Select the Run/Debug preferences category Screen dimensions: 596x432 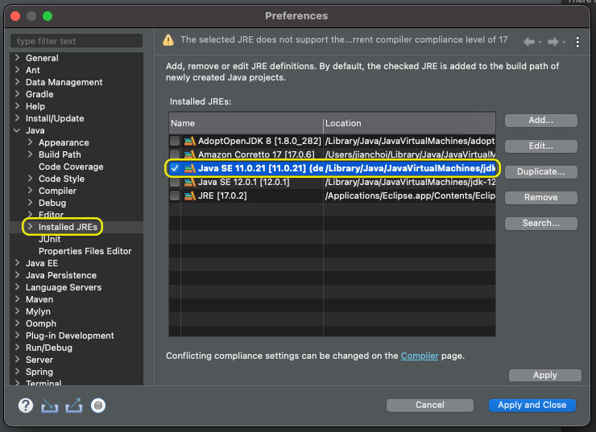coord(49,348)
